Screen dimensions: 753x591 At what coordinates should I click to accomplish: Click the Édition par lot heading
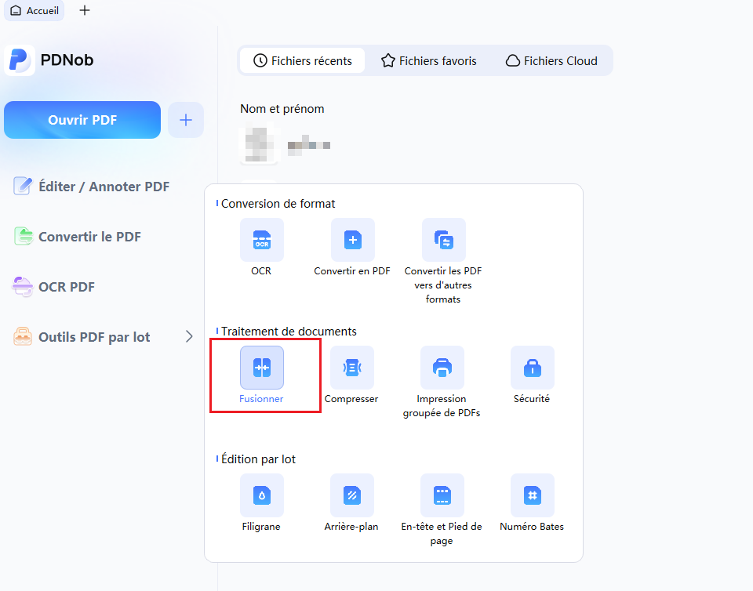(x=258, y=459)
